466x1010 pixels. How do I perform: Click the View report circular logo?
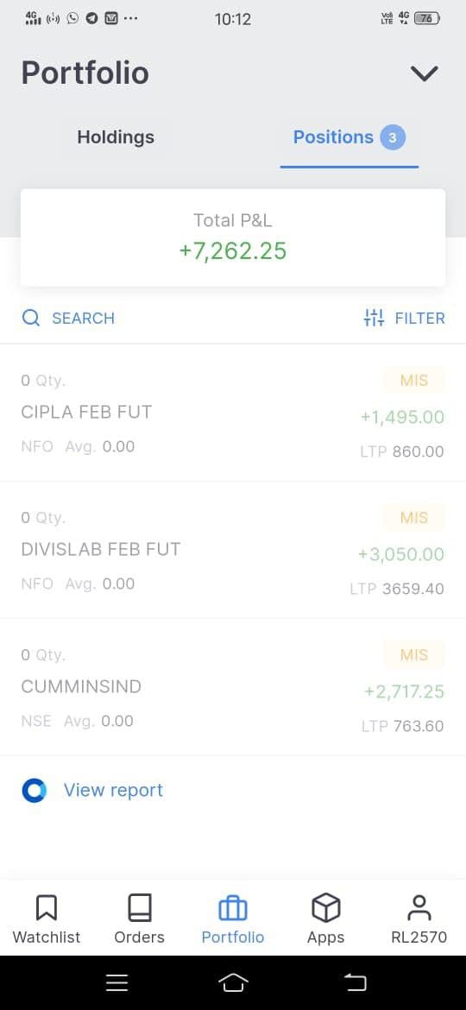[35, 790]
